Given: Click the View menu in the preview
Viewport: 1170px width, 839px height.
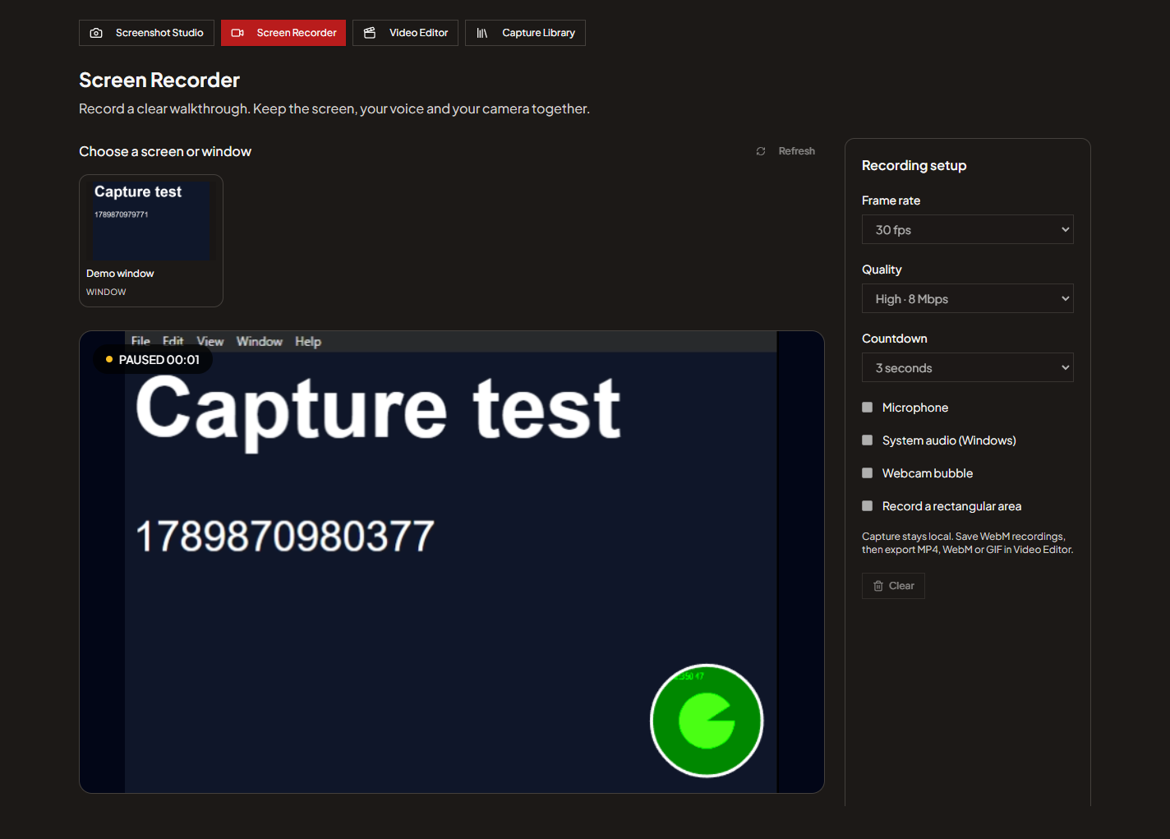Looking at the screenshot, I should pos(210,341).
